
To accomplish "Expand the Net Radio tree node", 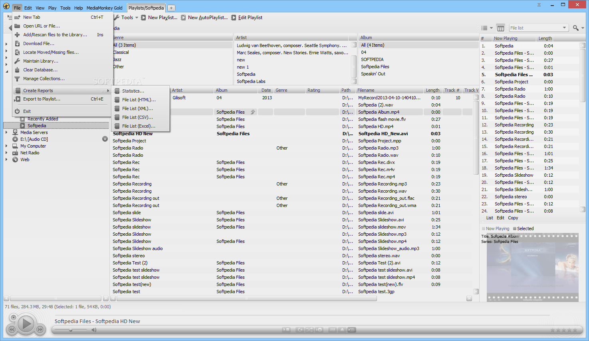I will pos(6,153).
